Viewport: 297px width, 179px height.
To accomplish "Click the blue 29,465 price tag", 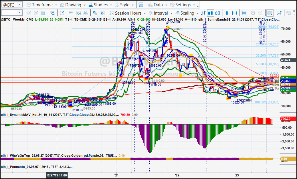I will point(288,81).
